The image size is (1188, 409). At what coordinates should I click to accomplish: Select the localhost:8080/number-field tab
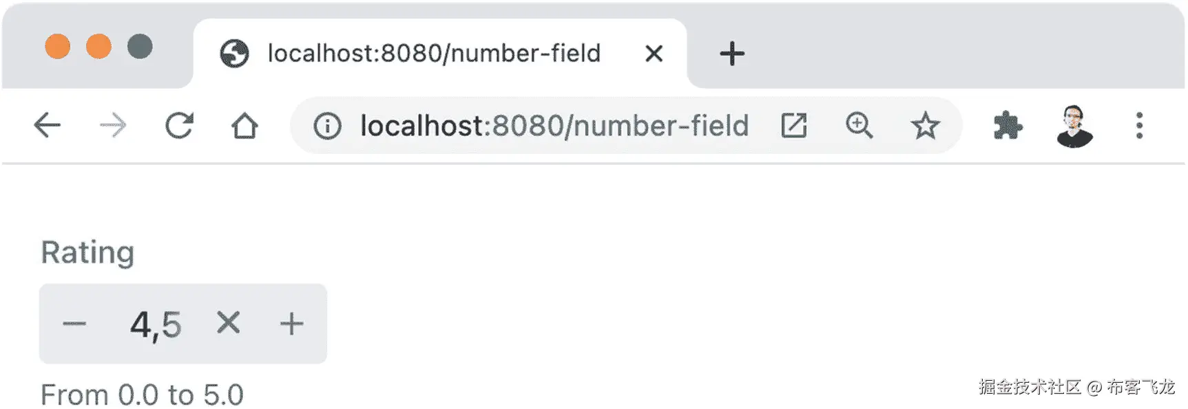[x=434, y=54]
